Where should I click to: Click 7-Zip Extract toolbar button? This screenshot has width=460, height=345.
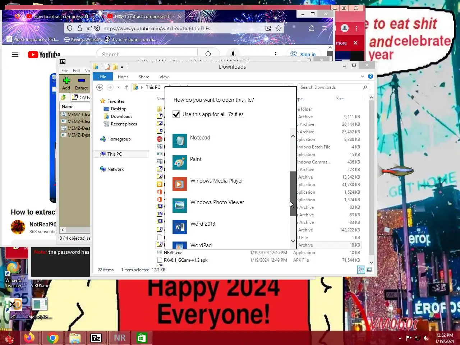(81, 83)
